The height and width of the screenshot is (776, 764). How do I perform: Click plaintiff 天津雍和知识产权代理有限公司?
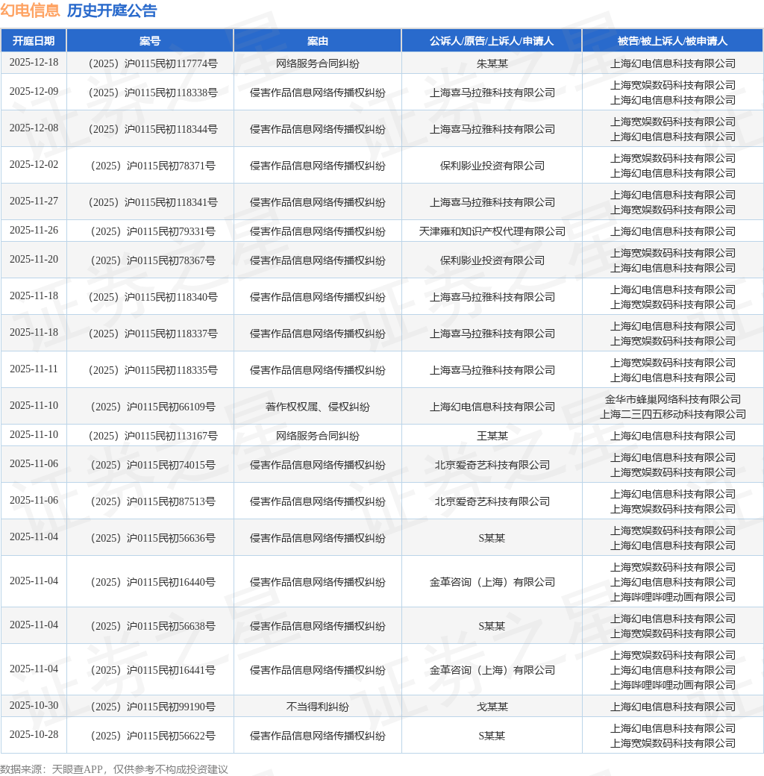click(492, 231)
